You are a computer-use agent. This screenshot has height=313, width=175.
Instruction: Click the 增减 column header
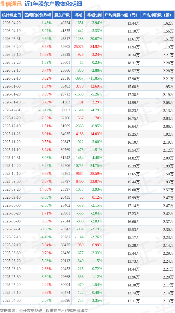pyautogui.click(x=78, y=15)
